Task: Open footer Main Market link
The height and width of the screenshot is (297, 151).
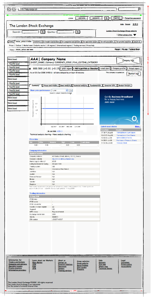Action: (37, 263)
